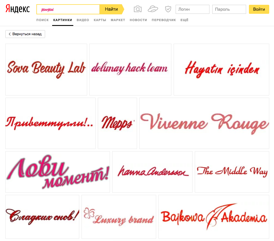
Task: Open the Карты tab
Action: point(100,20)
